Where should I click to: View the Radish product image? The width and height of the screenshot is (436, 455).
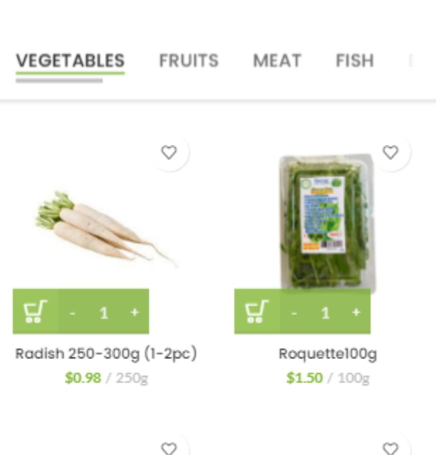click(105, 228)
